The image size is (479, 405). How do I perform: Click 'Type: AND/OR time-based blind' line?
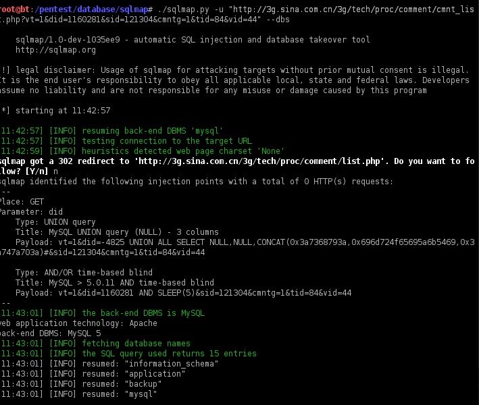click(84, 273)
